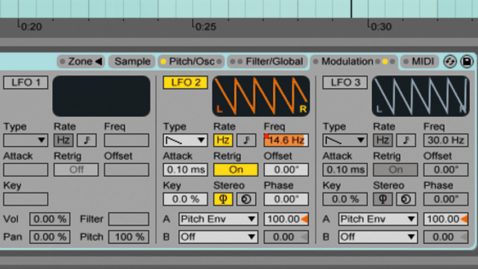
Task: Click LFO 2 Freq 14.6 Hz slider
Action: click(x=286, y=140)
